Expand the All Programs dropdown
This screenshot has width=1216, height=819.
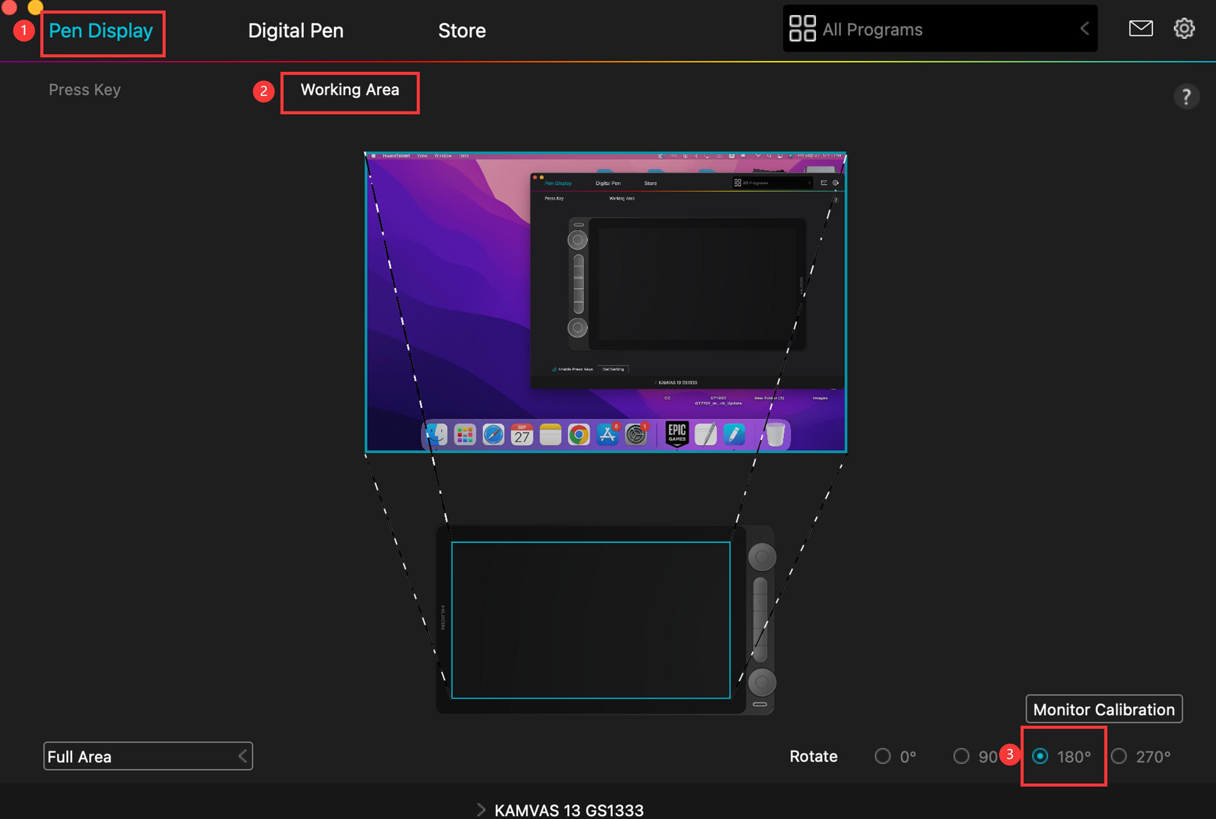point(1084,28)
